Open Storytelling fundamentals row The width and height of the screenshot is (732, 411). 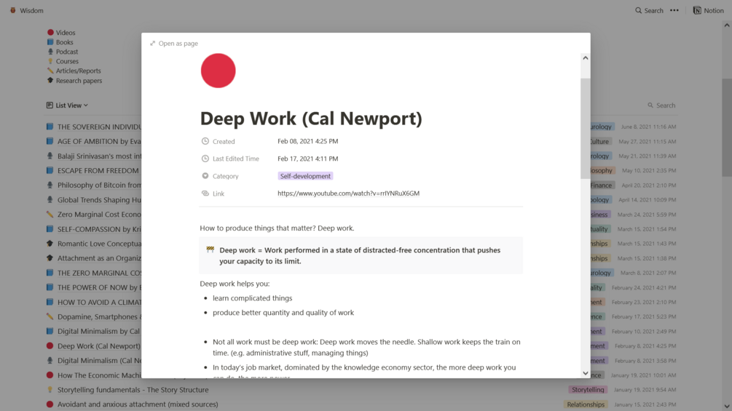pos(133,390)
